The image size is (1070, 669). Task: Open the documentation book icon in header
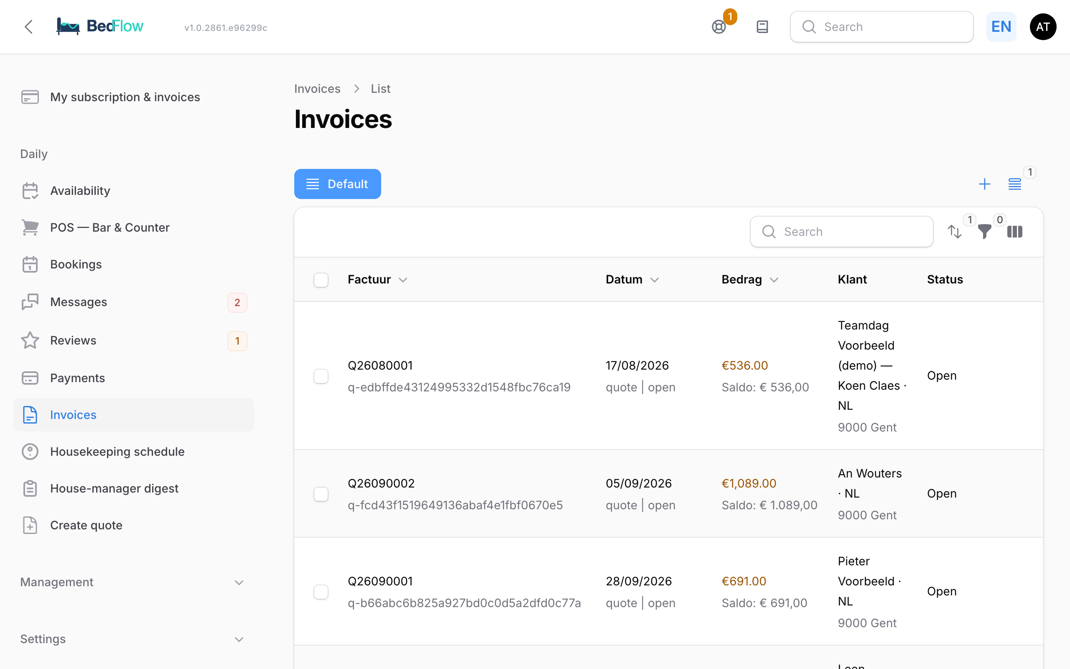pos(762,27)
